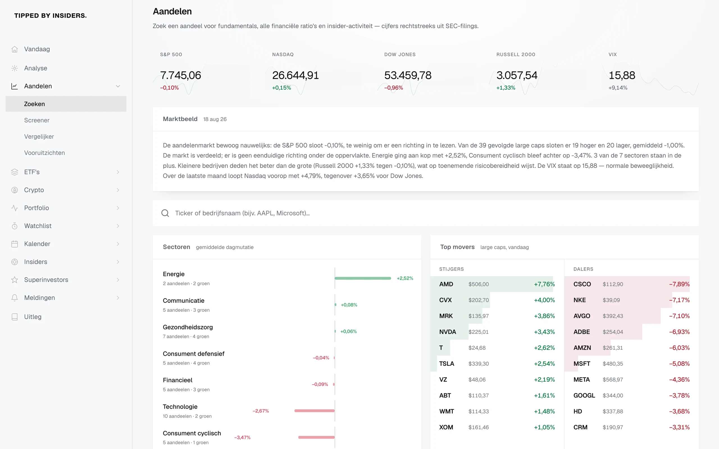Expand the Crypto submenu chevron
This screenshot has width=719, height=449.
pos(118,190)
